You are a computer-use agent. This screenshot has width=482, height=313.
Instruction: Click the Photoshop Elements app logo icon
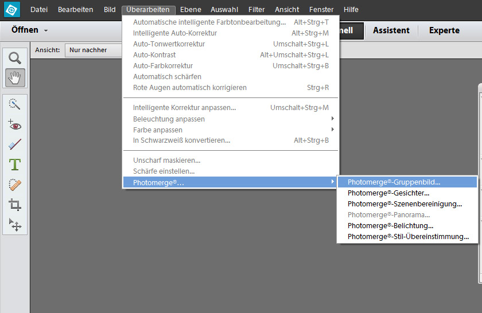coord(12,10)
